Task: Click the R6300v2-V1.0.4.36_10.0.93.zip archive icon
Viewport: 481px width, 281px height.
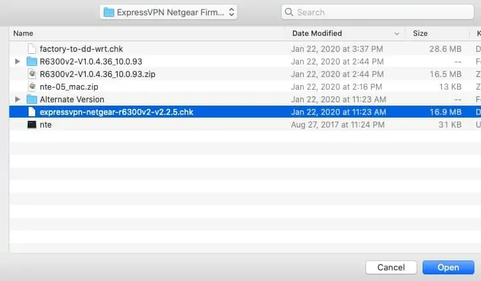Action: pyautogui.click(x=32, y=74)
